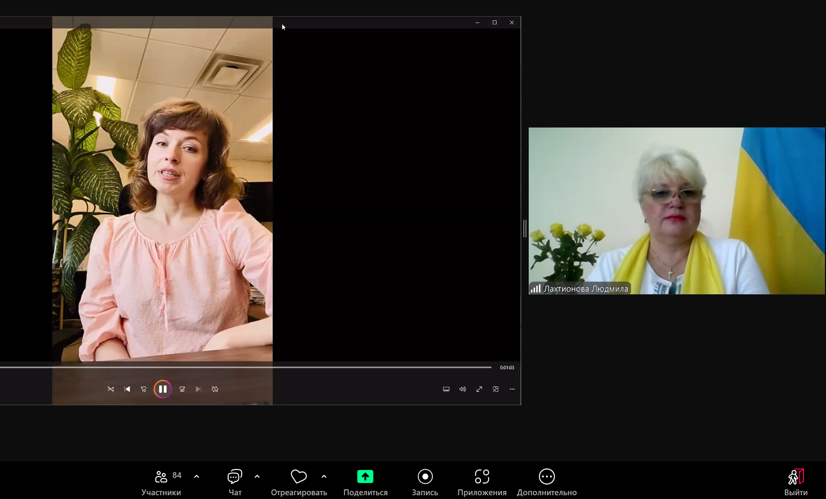The width and height of the screenshot is (826, 499).
Task: Skip forward 30 seconds
Action: click(182, 389)
